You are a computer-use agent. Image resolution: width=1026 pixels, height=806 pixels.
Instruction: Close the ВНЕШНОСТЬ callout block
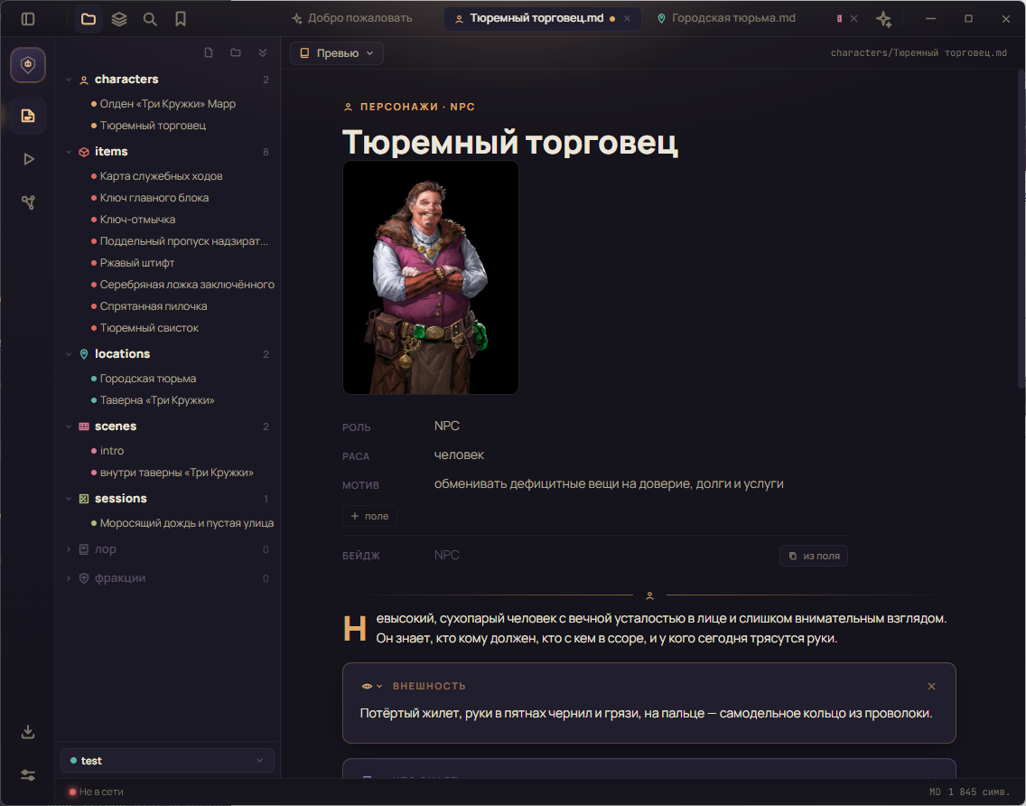[931, 686]
